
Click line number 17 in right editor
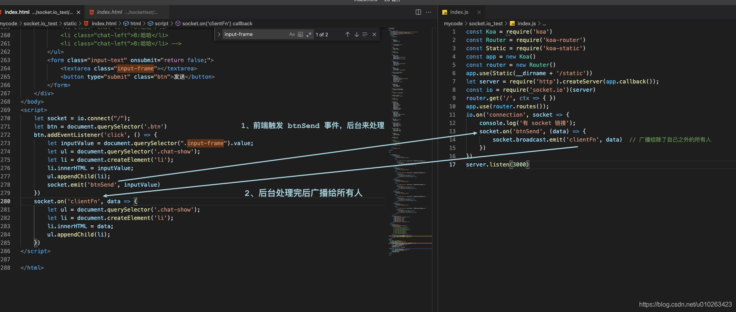point(452,165)
